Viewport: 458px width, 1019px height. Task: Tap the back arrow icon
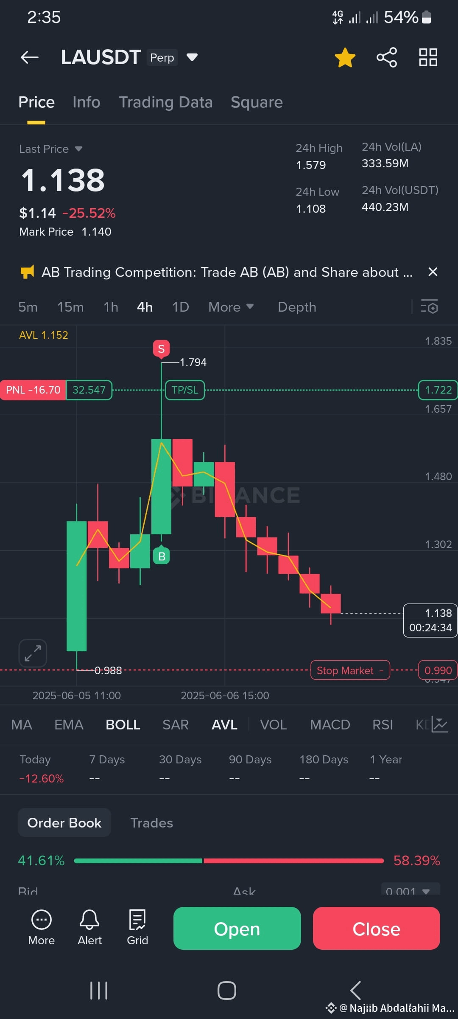[x=30, y=57]
